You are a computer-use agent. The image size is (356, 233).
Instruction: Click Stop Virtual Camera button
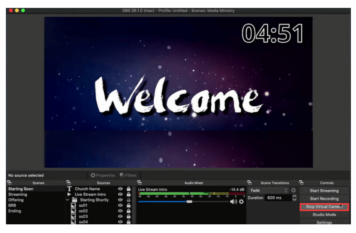coord(324,207)
